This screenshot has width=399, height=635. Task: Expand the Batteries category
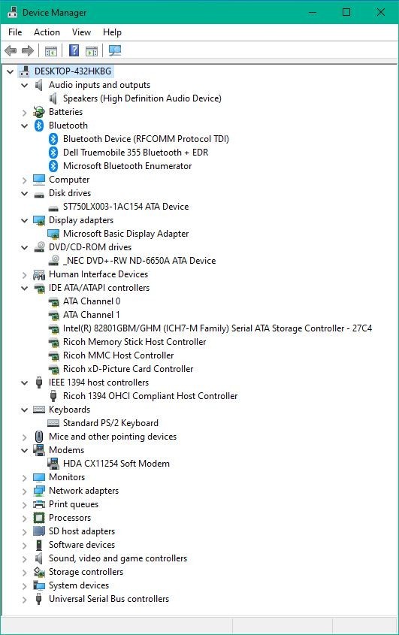coord(24,113)
